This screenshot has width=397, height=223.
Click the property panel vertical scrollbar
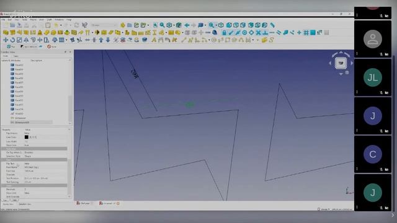[69, 177]
